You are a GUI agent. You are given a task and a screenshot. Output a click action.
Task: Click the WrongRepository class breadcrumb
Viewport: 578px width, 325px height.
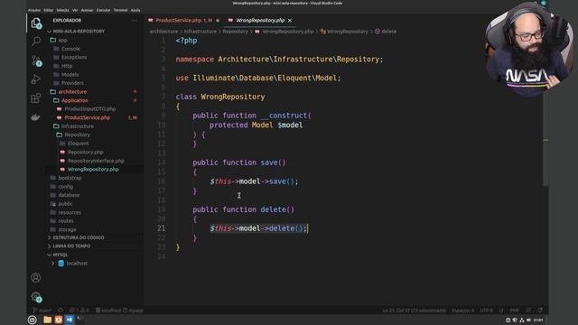click(x=344, y=32)
